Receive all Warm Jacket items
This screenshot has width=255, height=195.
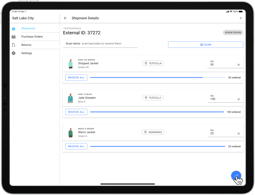pyautogui.click(x=76, y=147)
